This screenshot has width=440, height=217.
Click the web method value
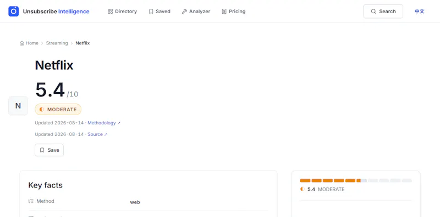tap(135, 202)
